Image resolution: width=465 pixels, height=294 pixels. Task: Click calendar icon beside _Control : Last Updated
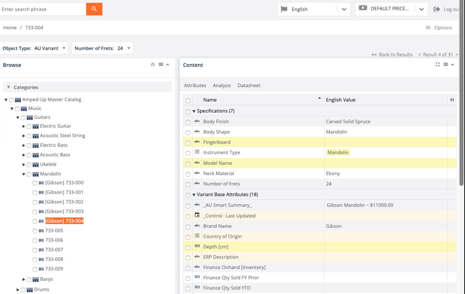pos(197,215)
